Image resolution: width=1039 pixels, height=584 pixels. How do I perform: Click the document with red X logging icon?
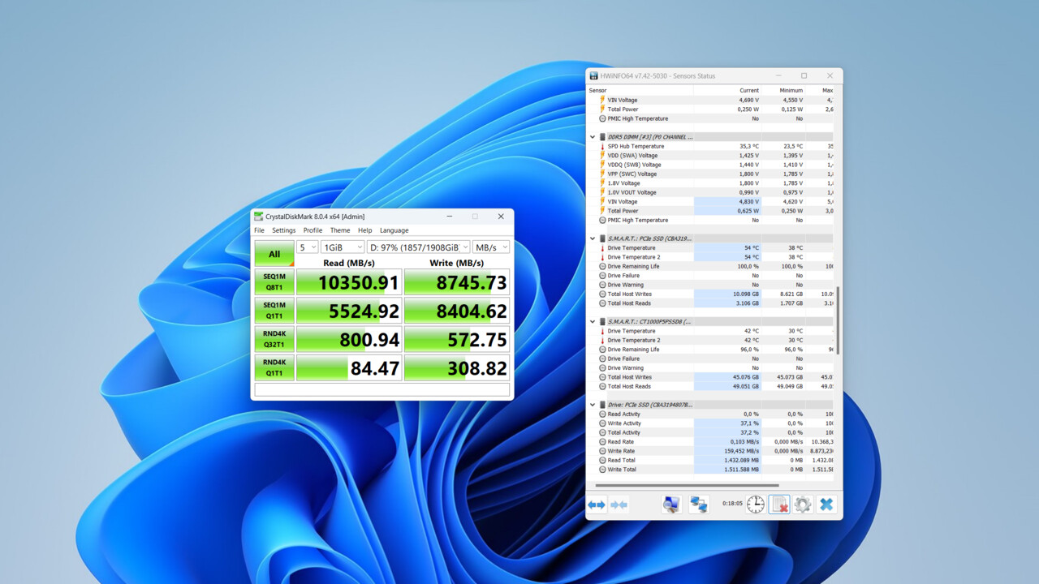click(779, 505)
